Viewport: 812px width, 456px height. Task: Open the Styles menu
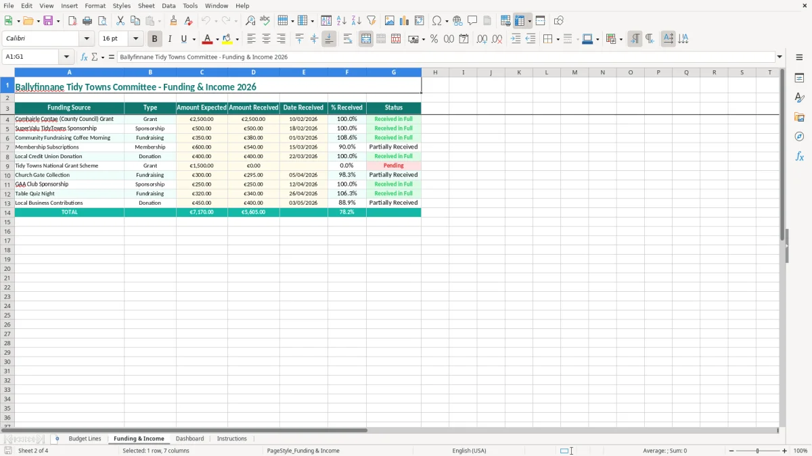click(x=122, y=5)
